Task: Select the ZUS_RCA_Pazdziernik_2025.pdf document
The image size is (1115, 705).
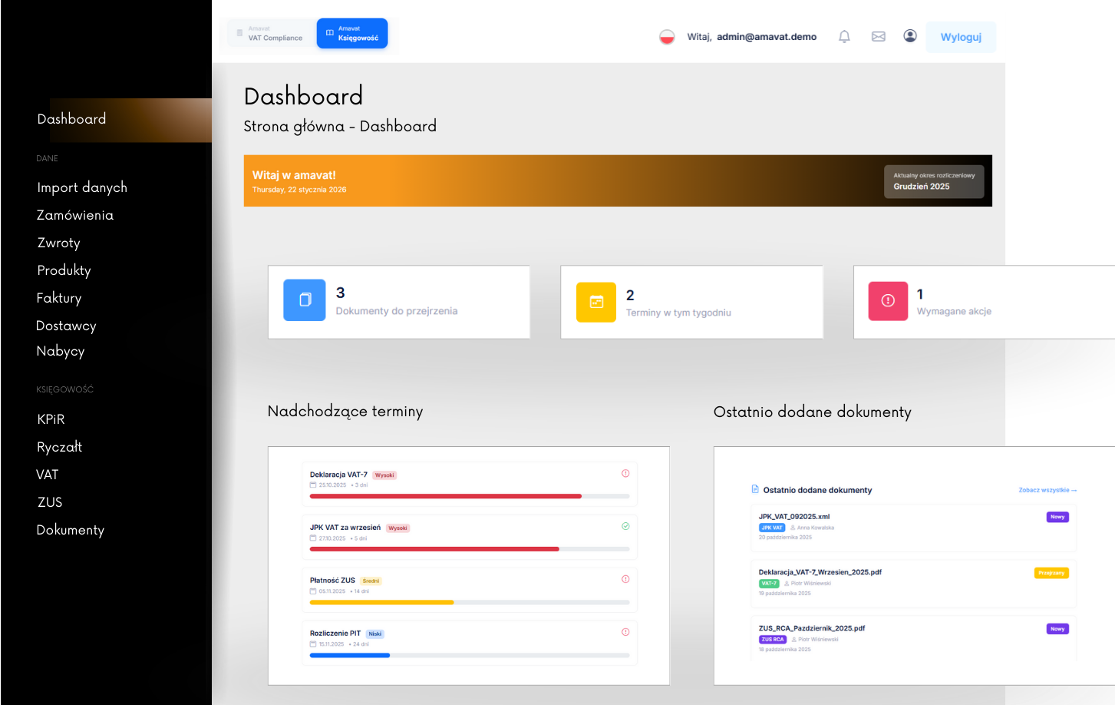Action: pos(812,628)
